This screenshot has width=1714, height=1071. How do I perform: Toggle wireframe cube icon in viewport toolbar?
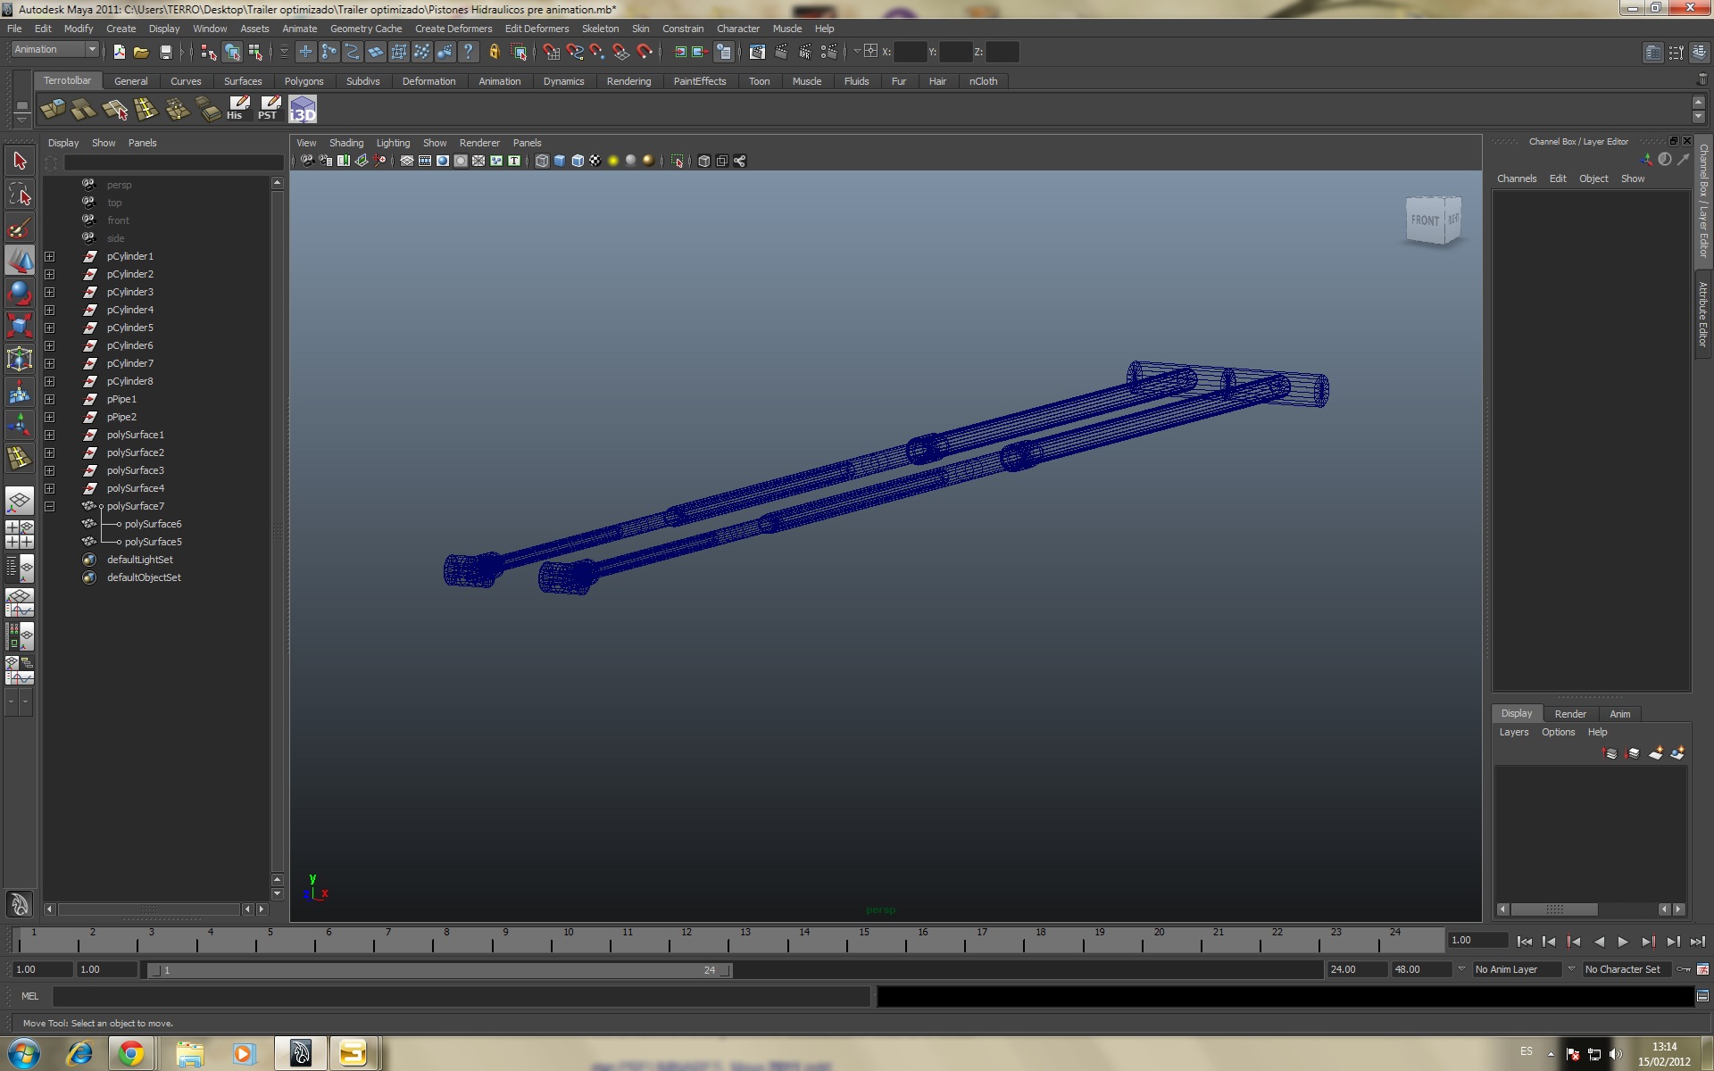click(542, 161)
